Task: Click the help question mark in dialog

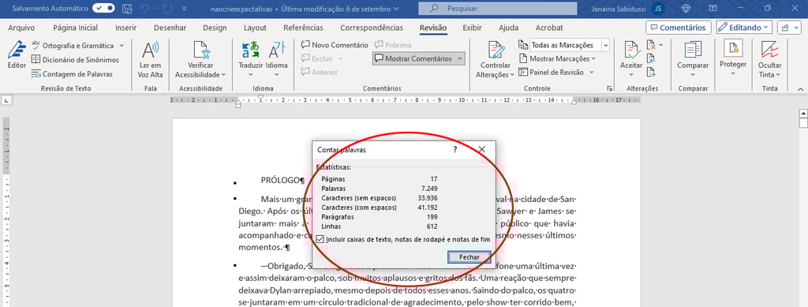Action: [455, 149]
